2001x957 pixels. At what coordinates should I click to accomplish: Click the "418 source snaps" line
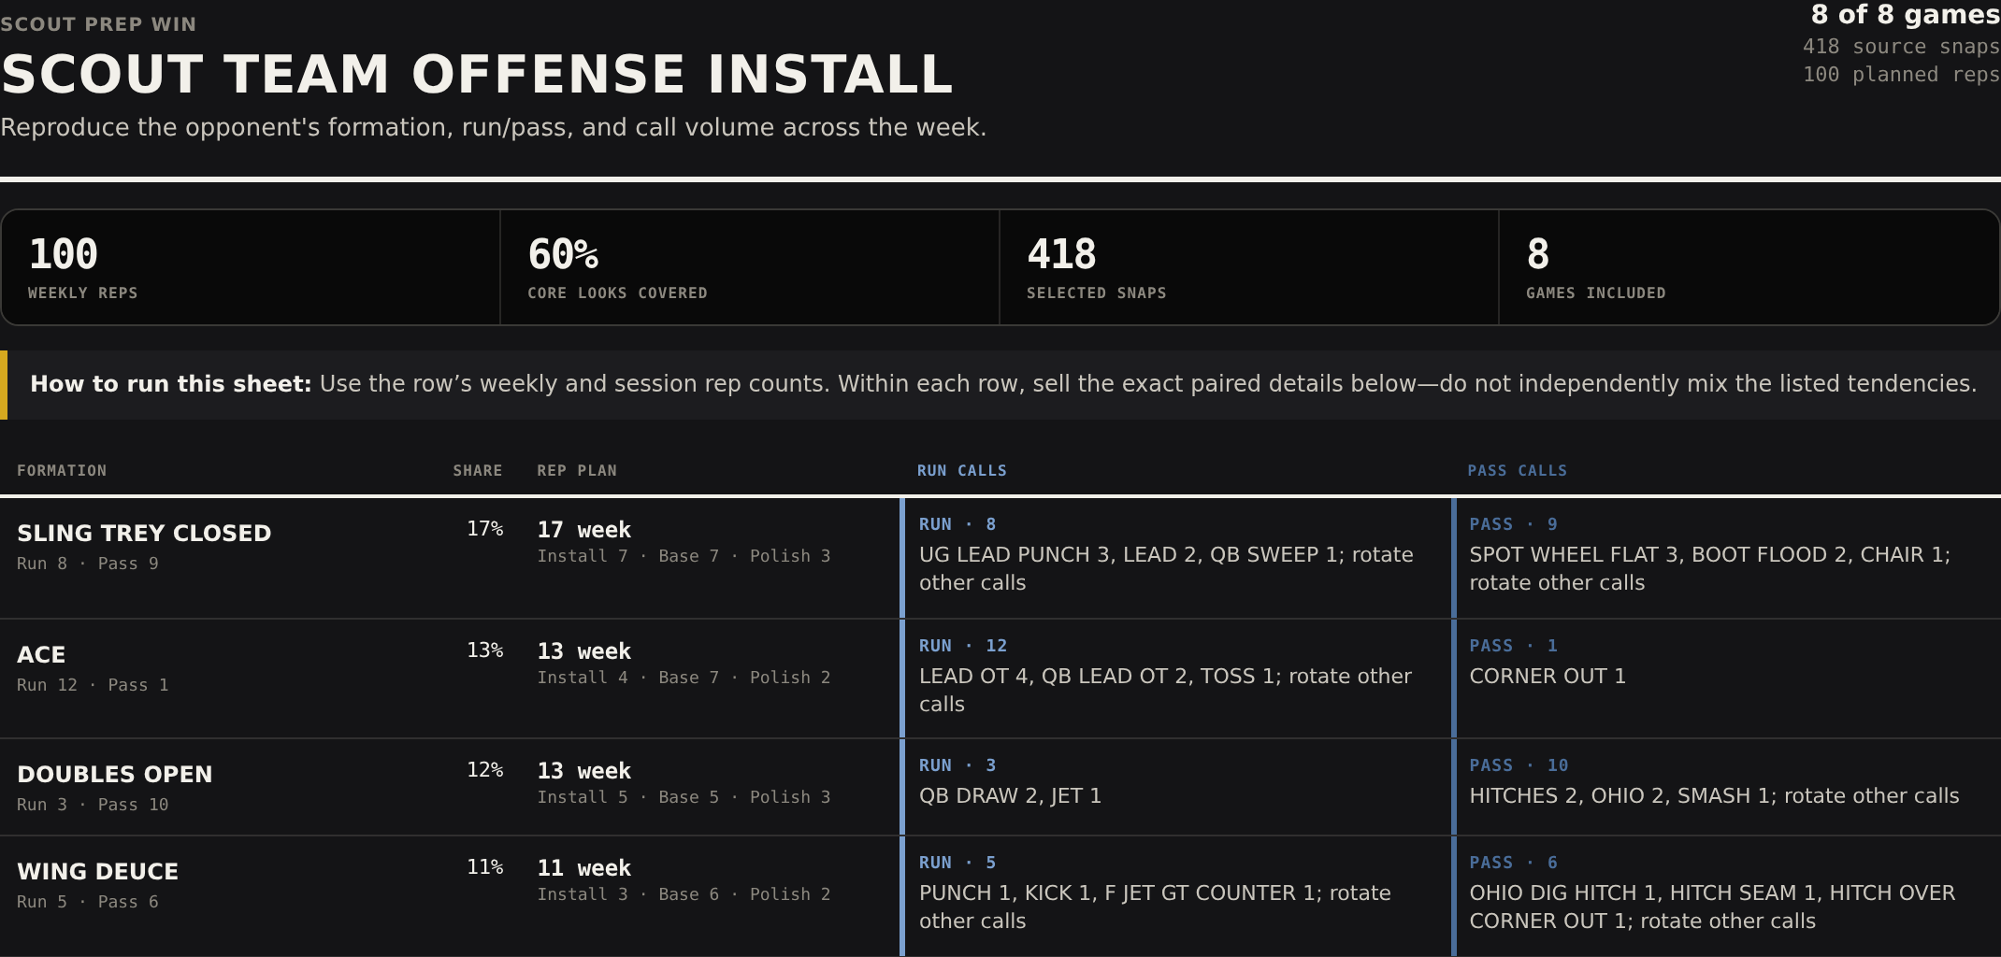coord(1901,47)
